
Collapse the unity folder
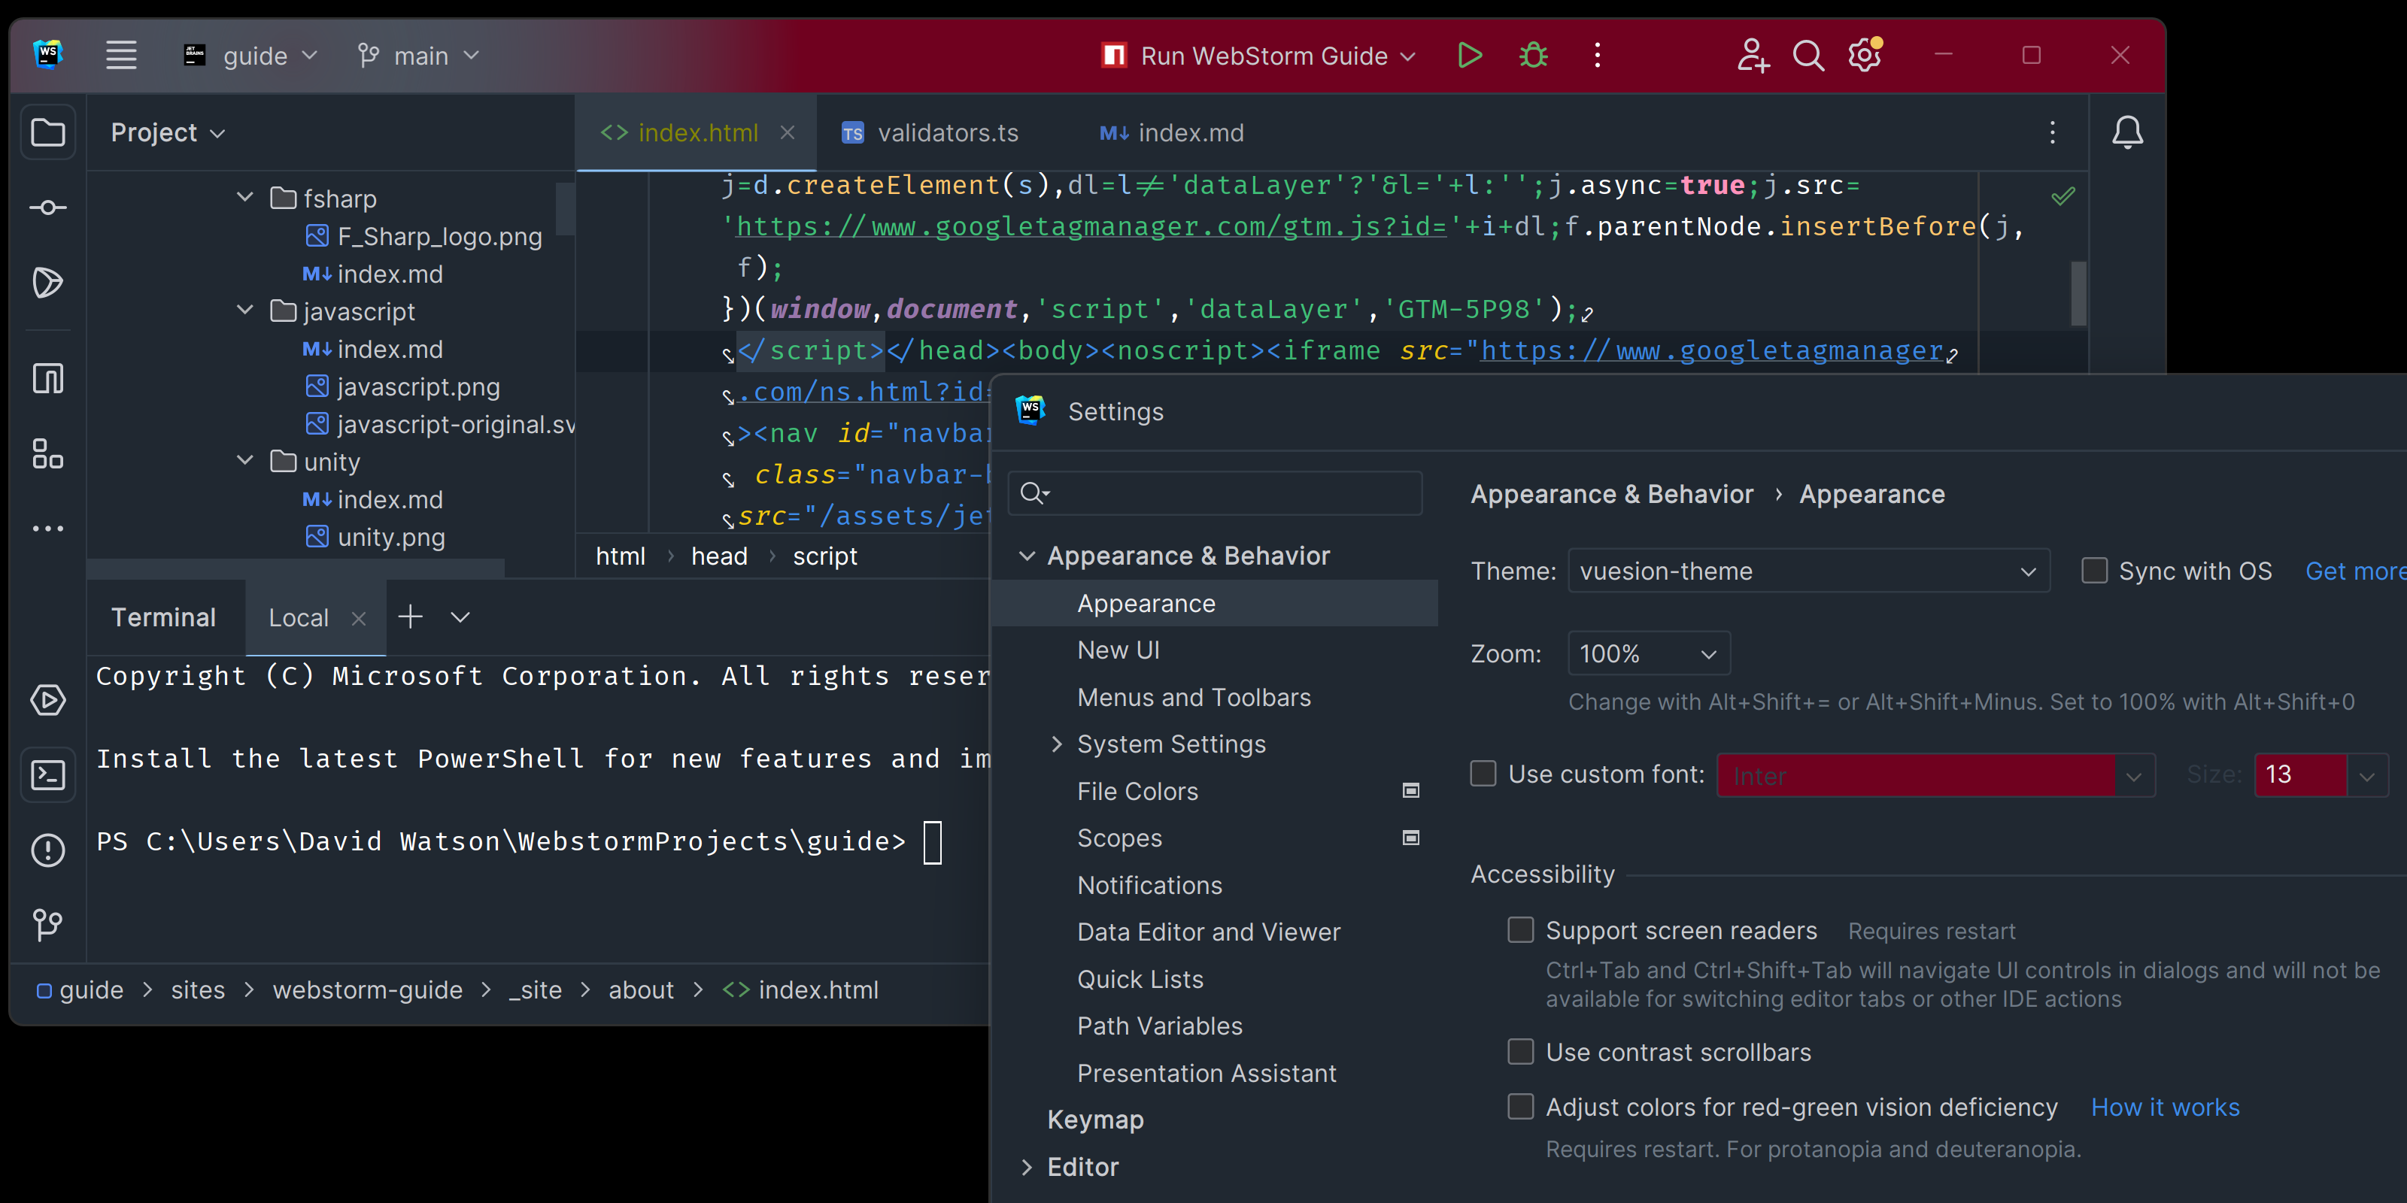[x=244, y=460]
